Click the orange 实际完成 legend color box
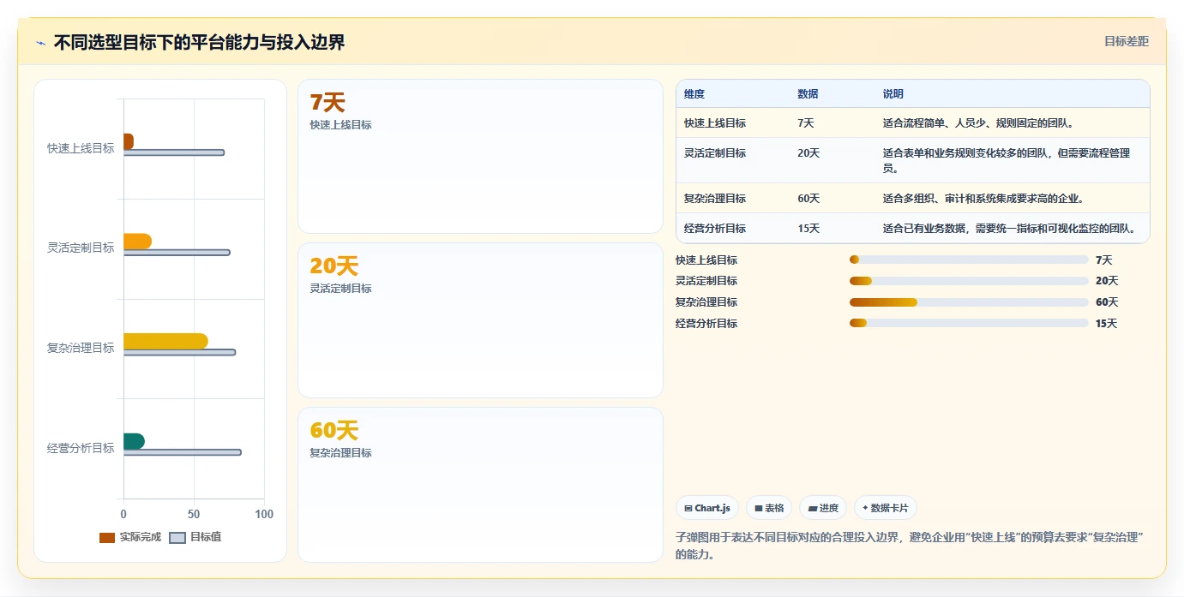1184x597 pixels. [x=107, y=538]
